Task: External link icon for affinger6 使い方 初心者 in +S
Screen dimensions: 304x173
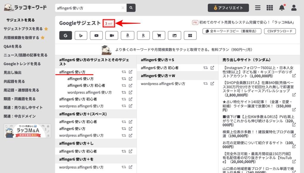Action: pyautogui.click(x=212, y=68)
